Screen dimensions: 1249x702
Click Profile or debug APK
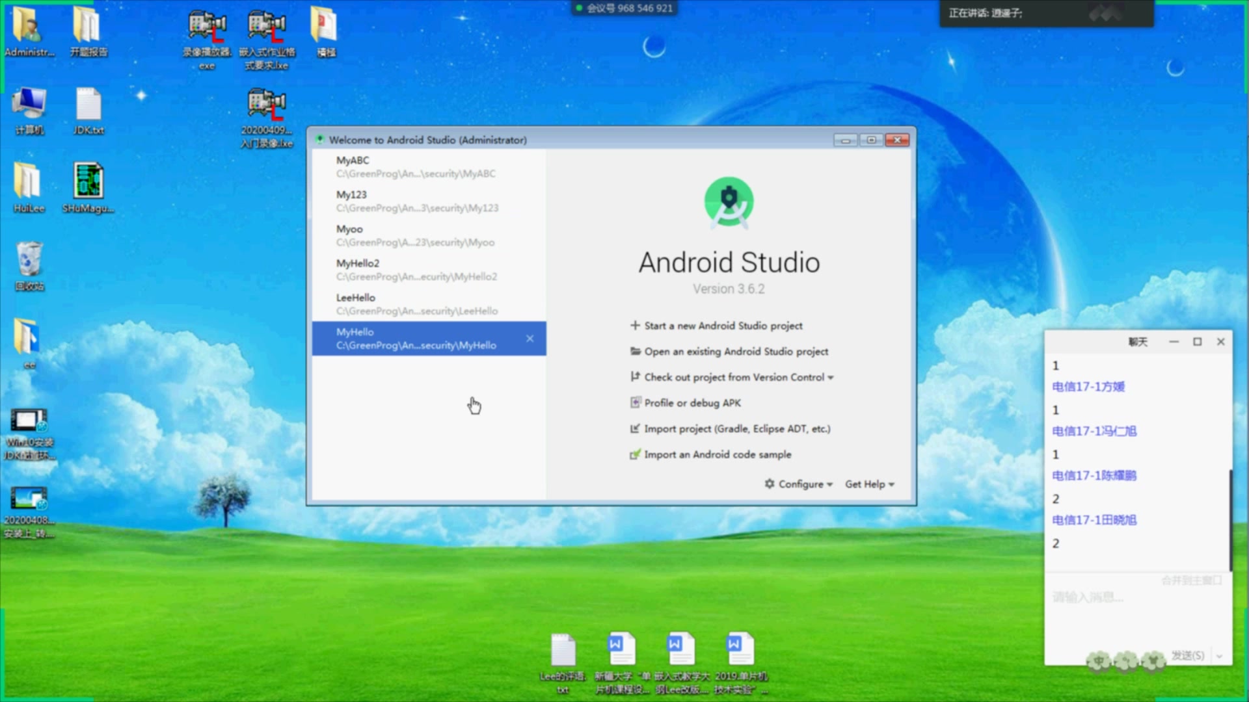[x=686, y=403]
